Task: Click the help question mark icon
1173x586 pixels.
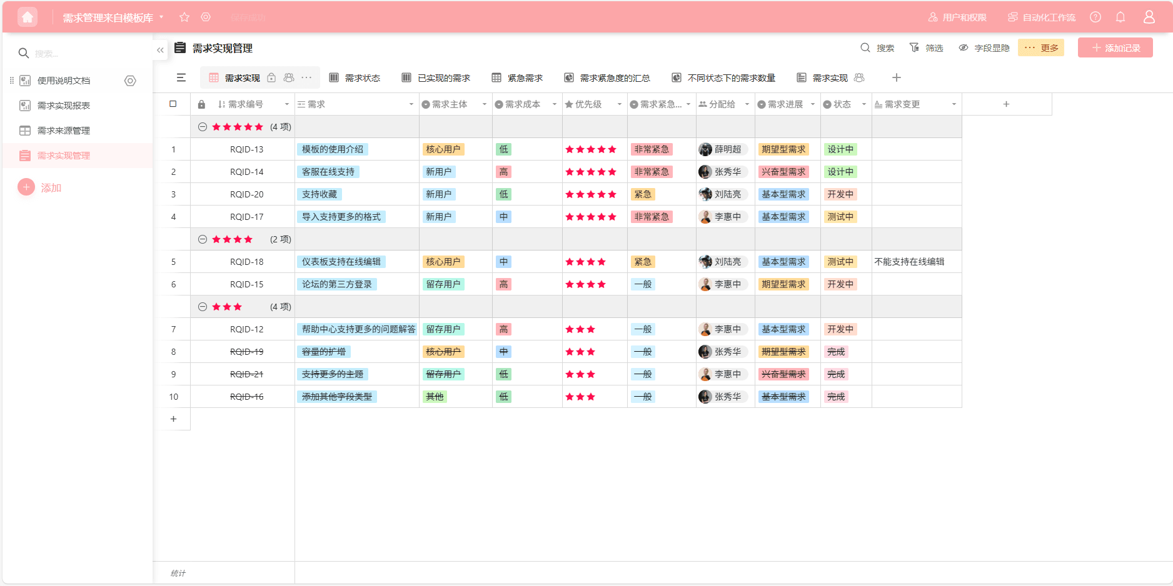Action: pyautogui.click(x=1095, y=17)
